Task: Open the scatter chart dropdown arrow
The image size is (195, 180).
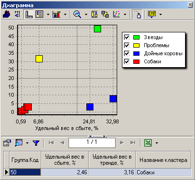Action: coord(125,14)
